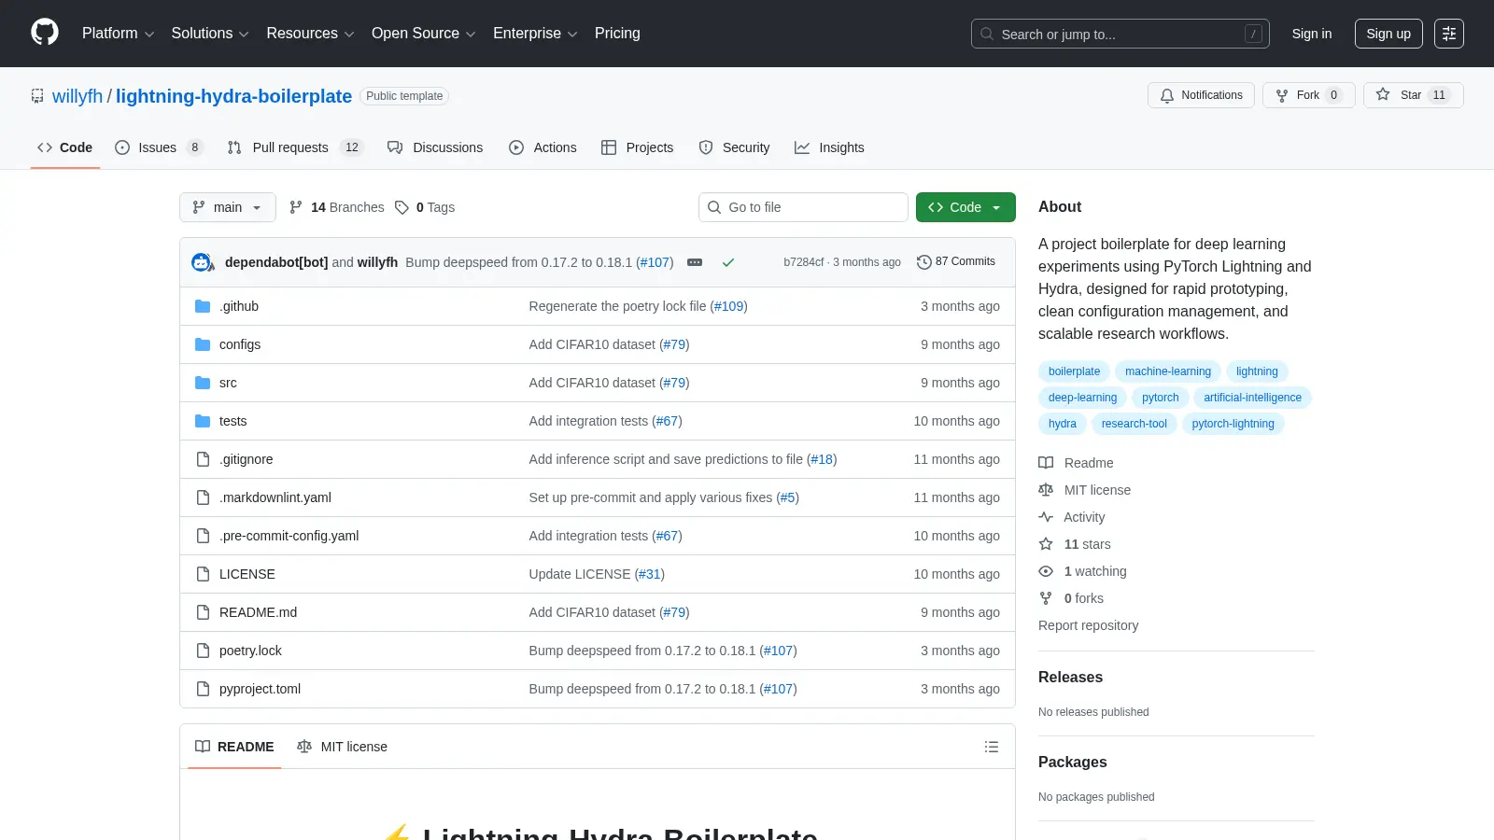
Task: Expand the Resources menu
Action: click(x=310, y=34)
